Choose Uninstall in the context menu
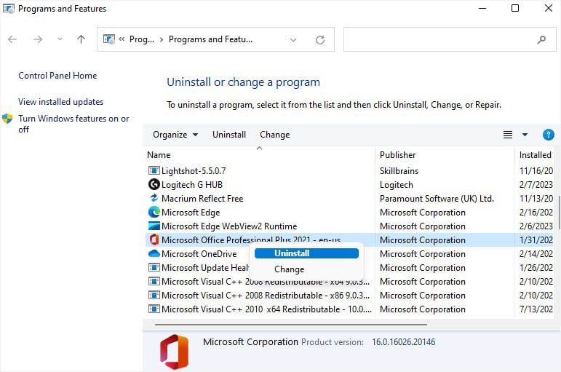561x372 pixels. [x=306, y=253]
